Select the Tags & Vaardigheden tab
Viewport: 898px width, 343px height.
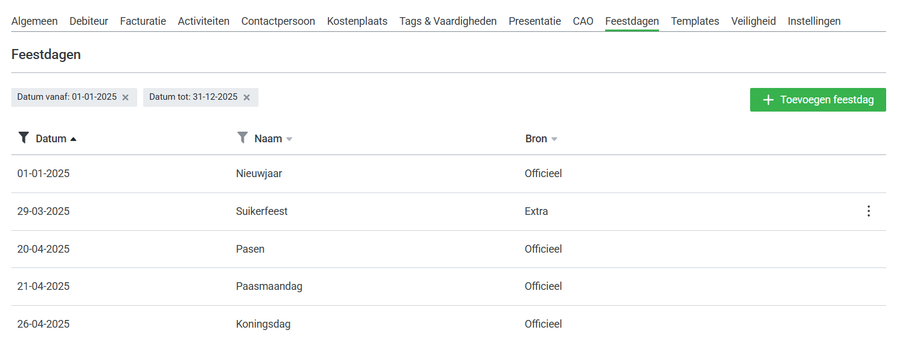click(448, 21)
